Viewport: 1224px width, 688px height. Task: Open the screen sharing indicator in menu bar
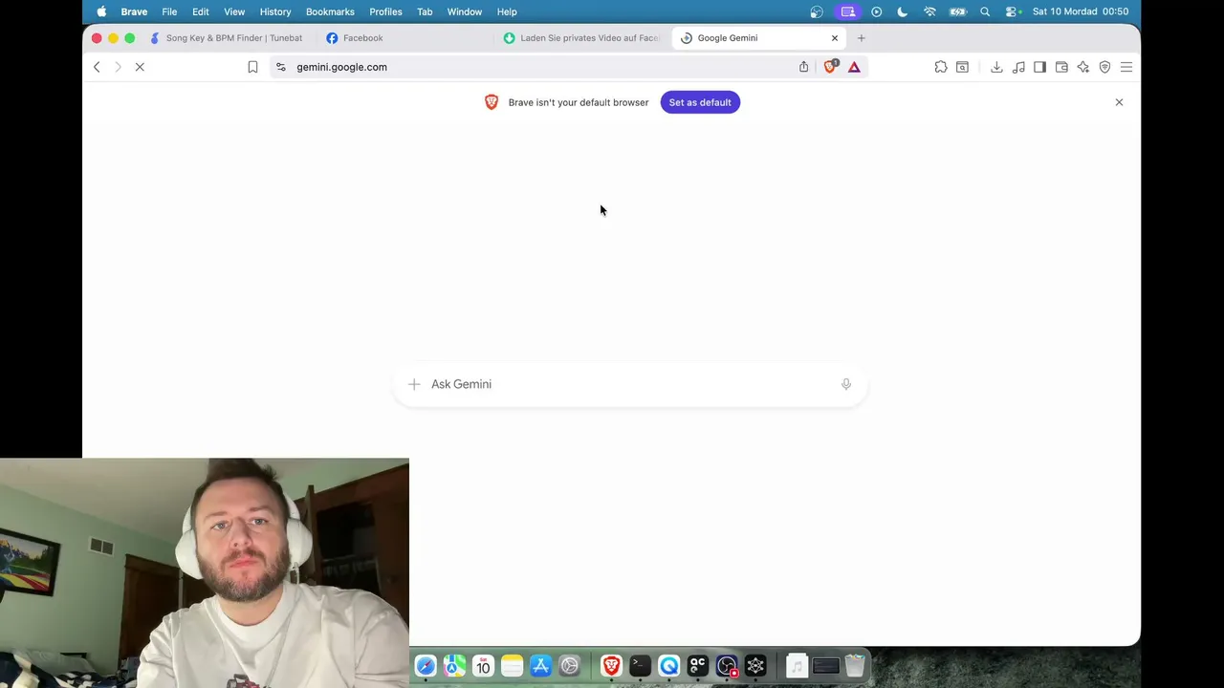[x=848, y=11]
